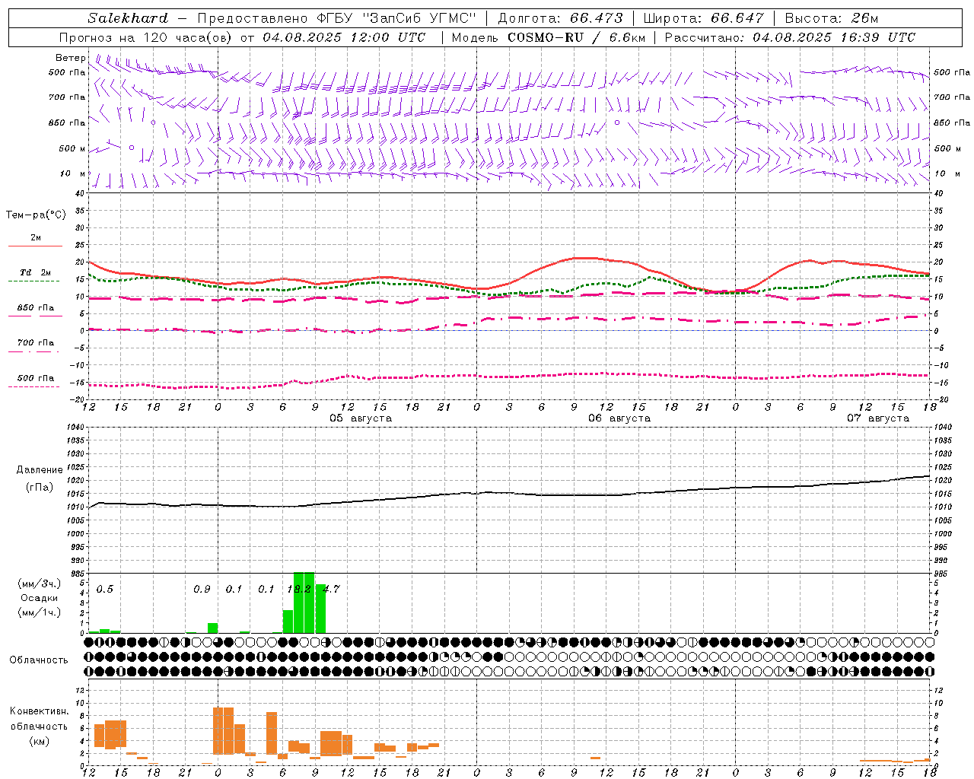974x779 pixels.
Task: Click the '40' top value on left temperature axis
Action: click(x=78, y=193)
